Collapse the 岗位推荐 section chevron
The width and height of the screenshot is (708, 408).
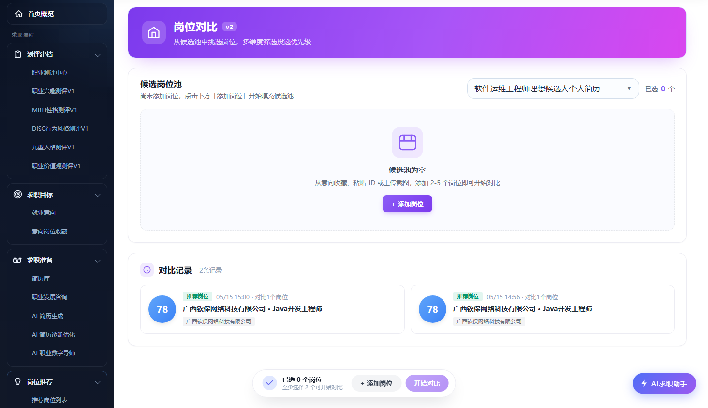click(98, 382)
